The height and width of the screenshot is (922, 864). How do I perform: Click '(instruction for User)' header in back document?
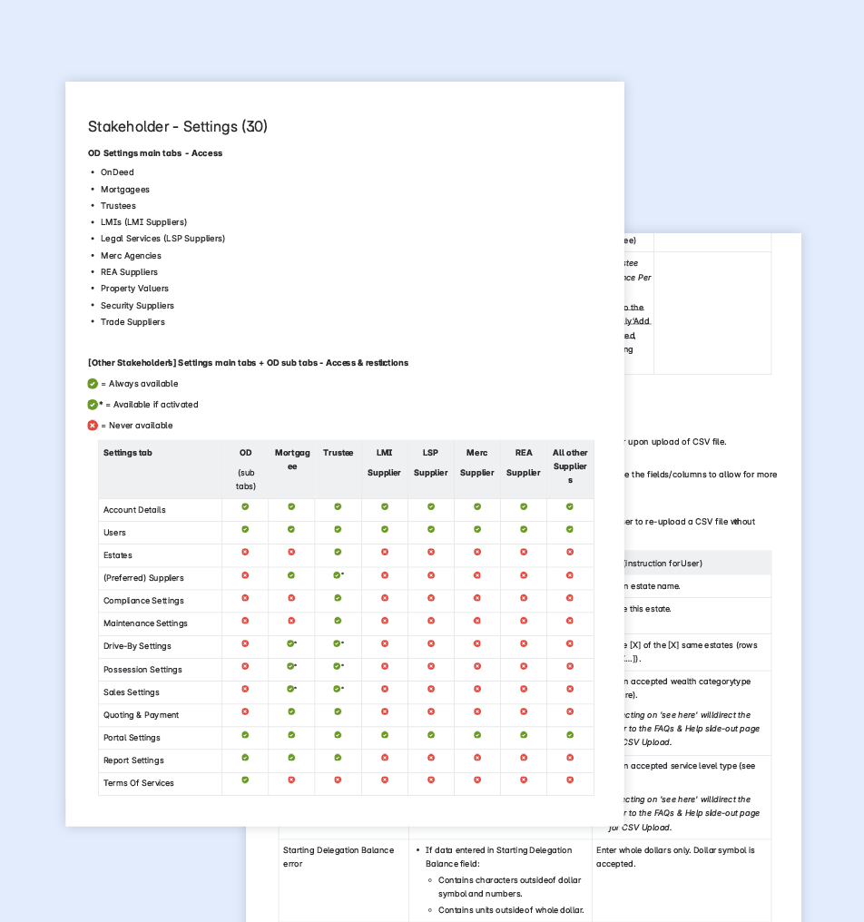coord(663,564)
